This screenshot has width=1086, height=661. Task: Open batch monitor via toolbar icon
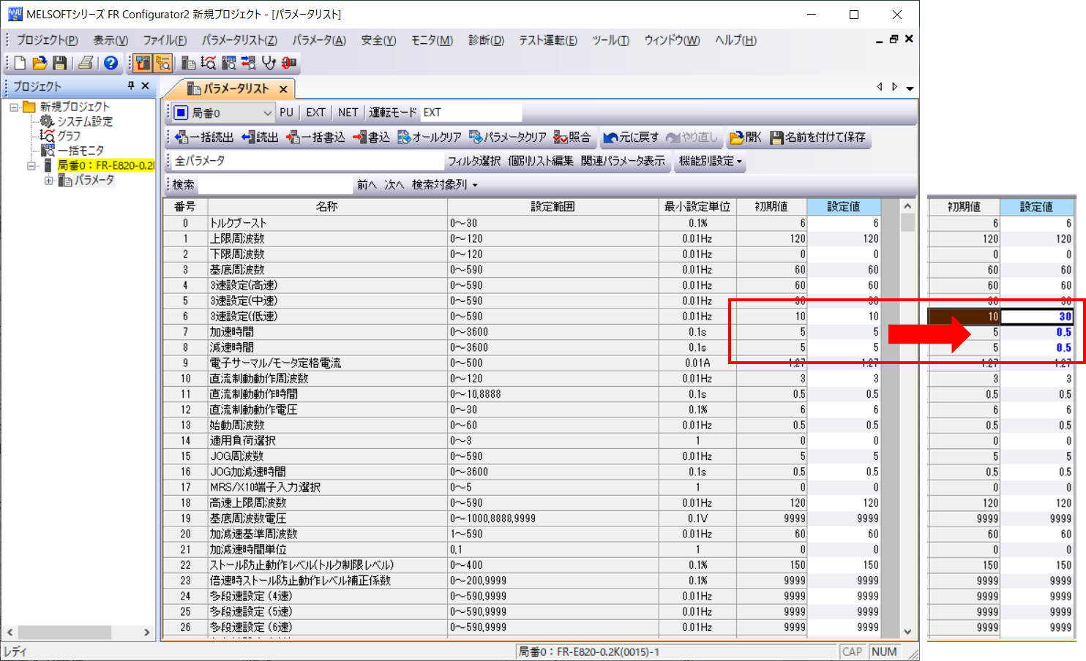pyautogui.click(x=229, y=63)
